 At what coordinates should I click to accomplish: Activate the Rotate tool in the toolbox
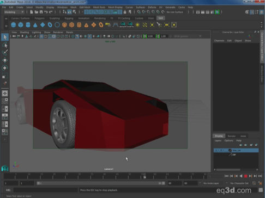(5, 68)
